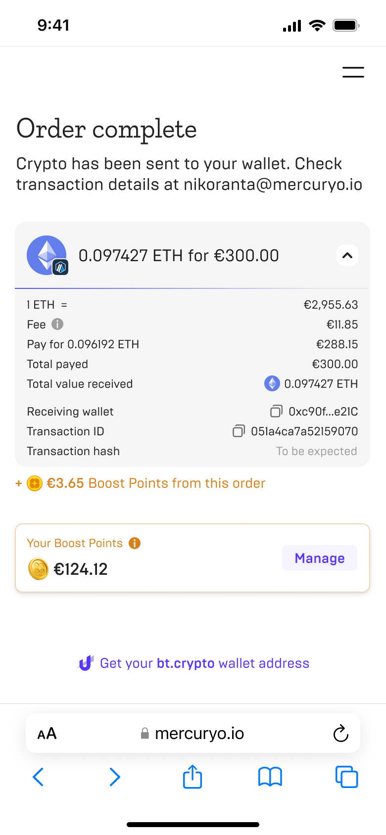Go forward in Safari
The height and width of the screenshot is (835, 386).
[115, 777]
